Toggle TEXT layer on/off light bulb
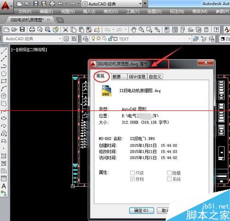 (x=93, y=39)
